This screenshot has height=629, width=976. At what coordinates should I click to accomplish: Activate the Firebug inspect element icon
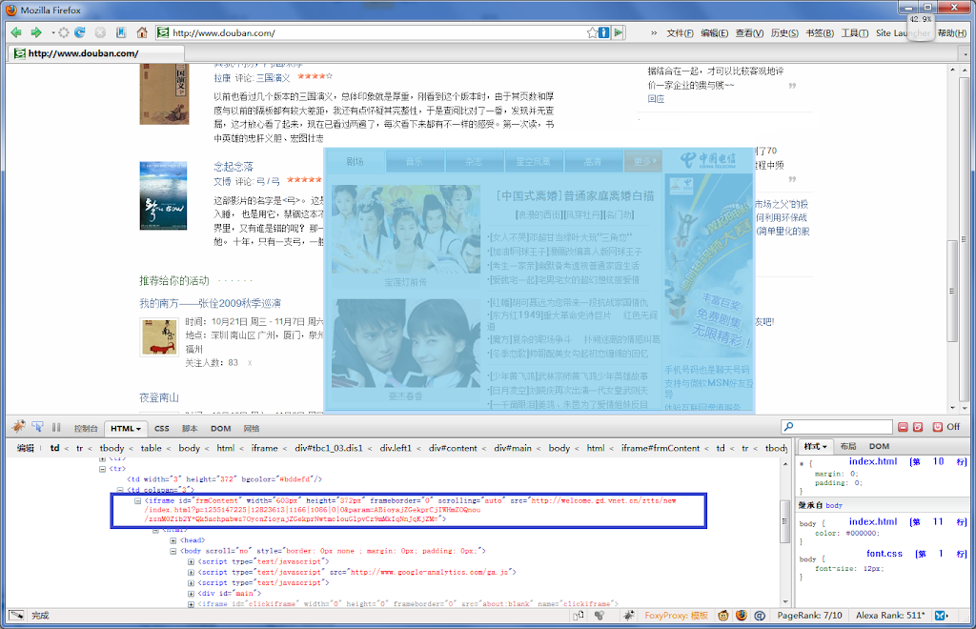(x=38, y=427)
